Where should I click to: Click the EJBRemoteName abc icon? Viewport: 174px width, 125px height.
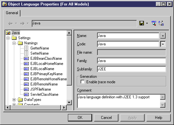[26, 84]
